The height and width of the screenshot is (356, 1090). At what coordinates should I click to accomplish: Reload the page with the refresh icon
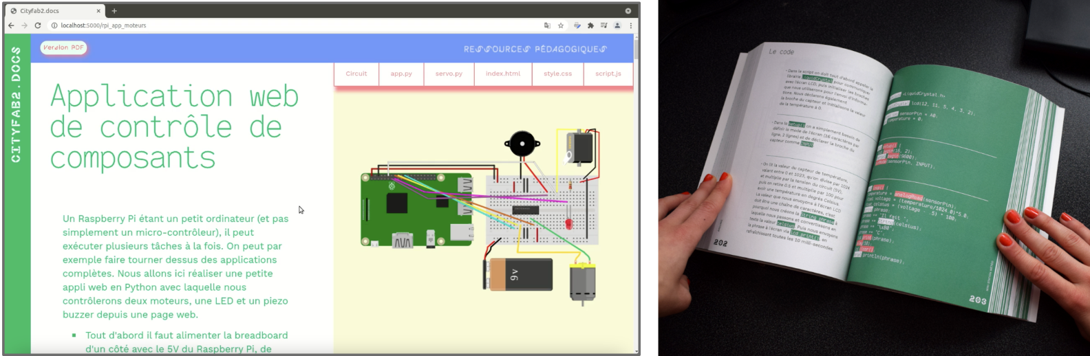tap(38, 25)
